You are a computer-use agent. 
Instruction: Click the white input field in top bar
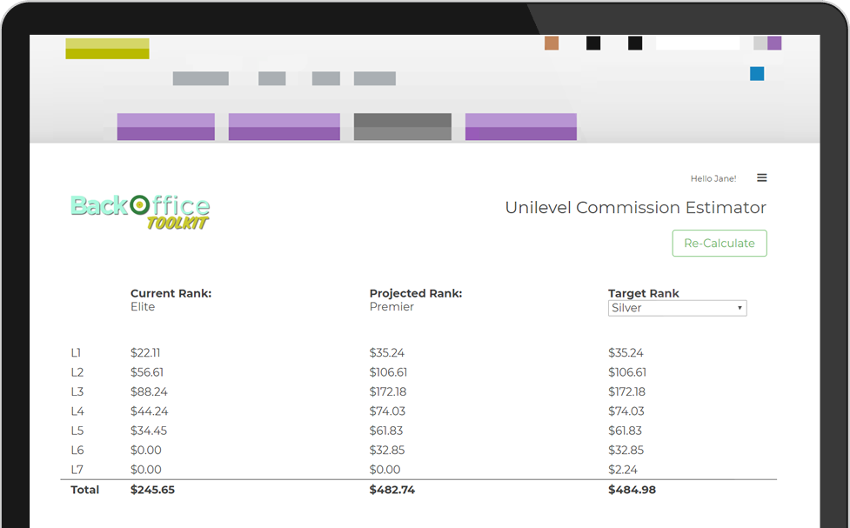click(x=697, y=43)
